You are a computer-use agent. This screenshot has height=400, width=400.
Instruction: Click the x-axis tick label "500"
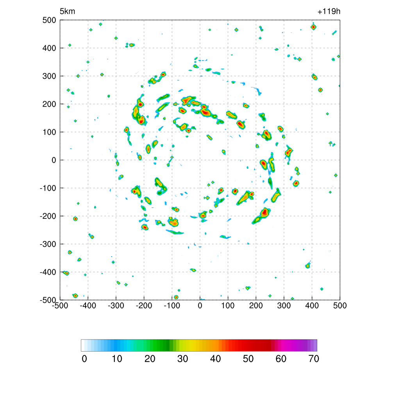(340, 305)
